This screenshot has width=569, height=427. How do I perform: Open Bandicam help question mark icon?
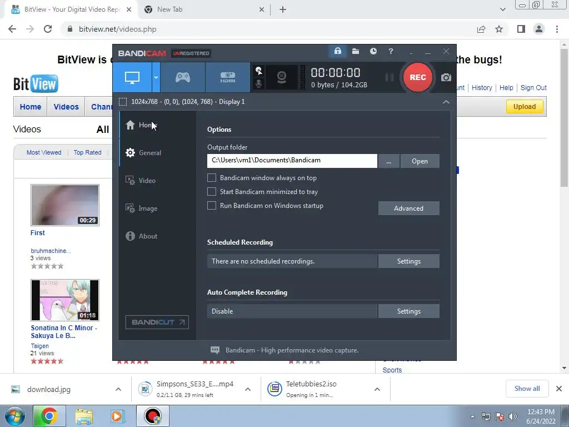391,52
